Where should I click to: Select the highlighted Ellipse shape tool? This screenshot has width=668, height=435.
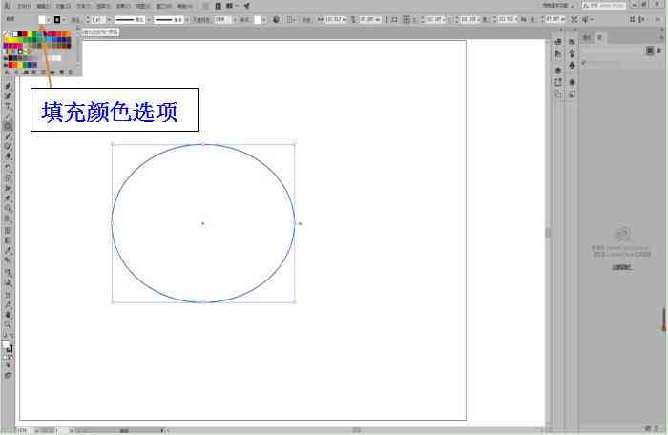(x=8, y=126)
